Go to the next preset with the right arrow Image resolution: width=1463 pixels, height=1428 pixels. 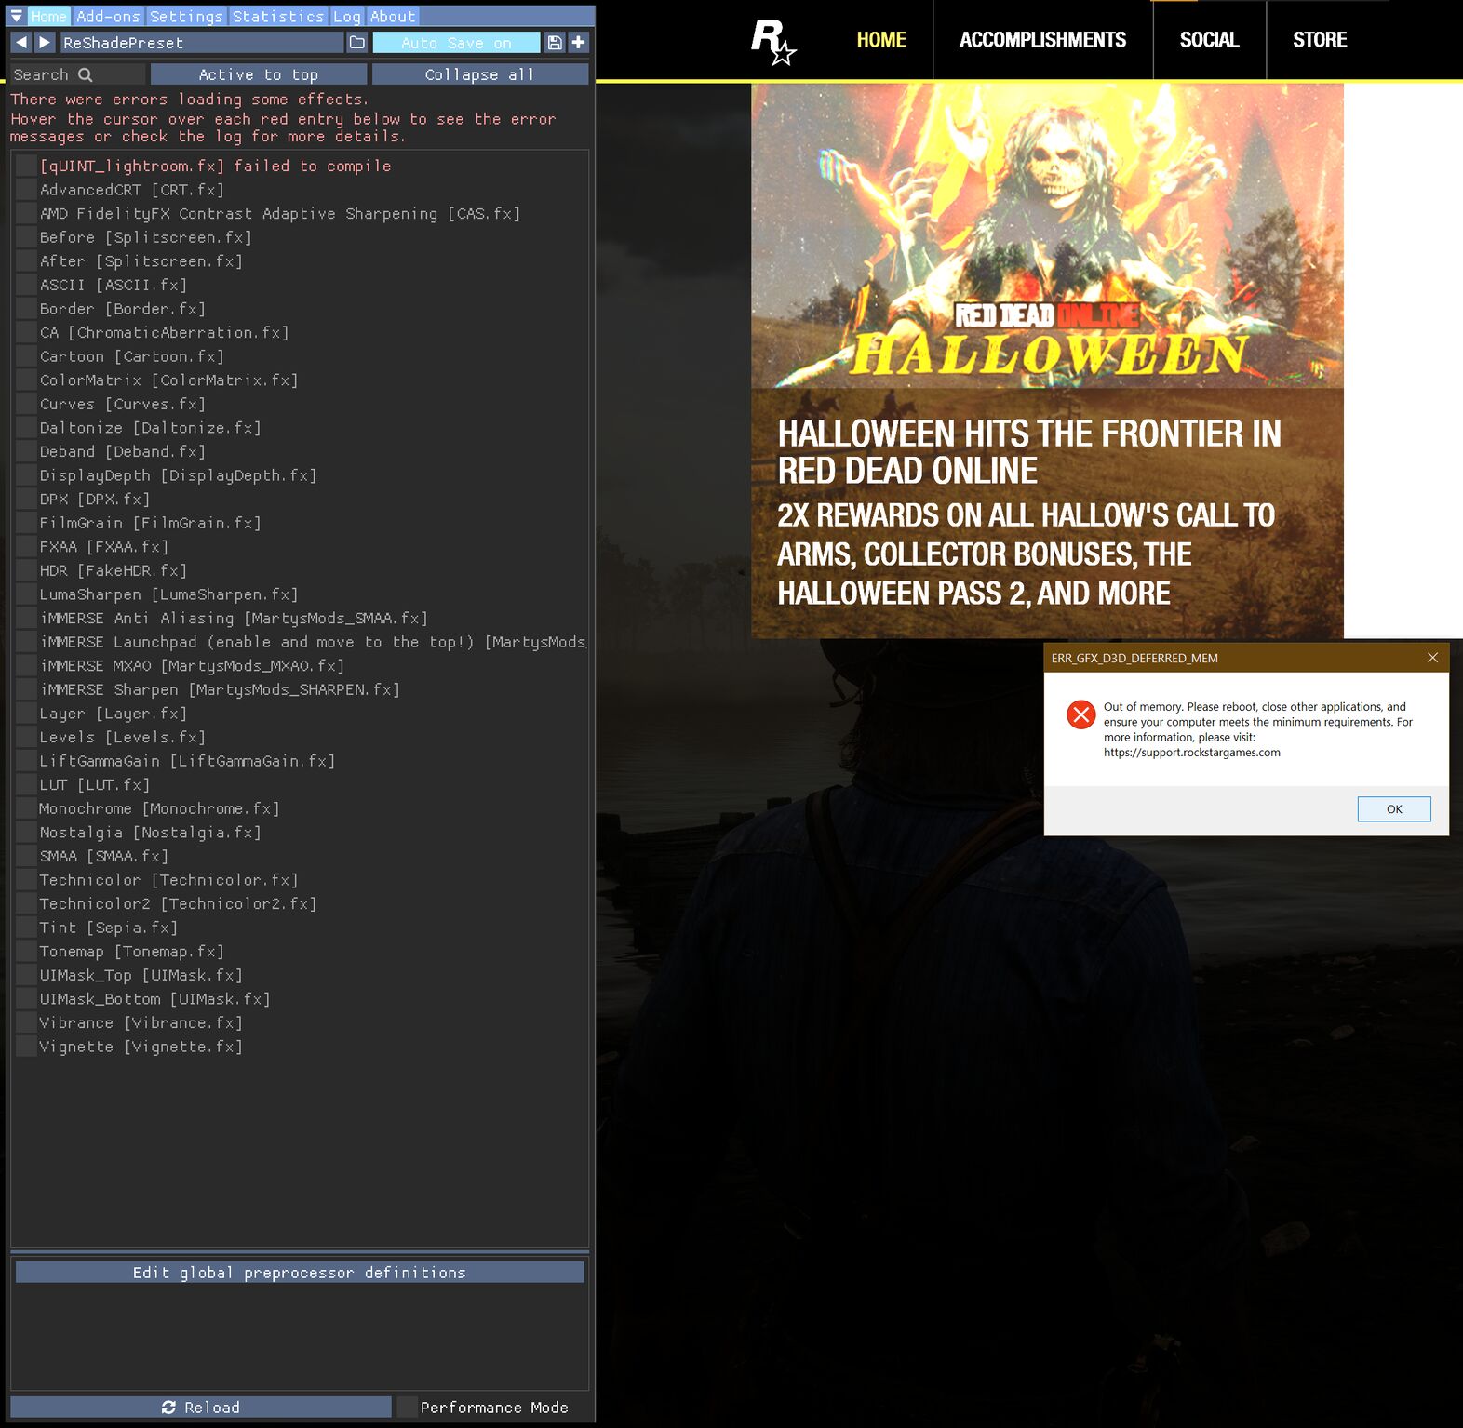click(45, 42)
